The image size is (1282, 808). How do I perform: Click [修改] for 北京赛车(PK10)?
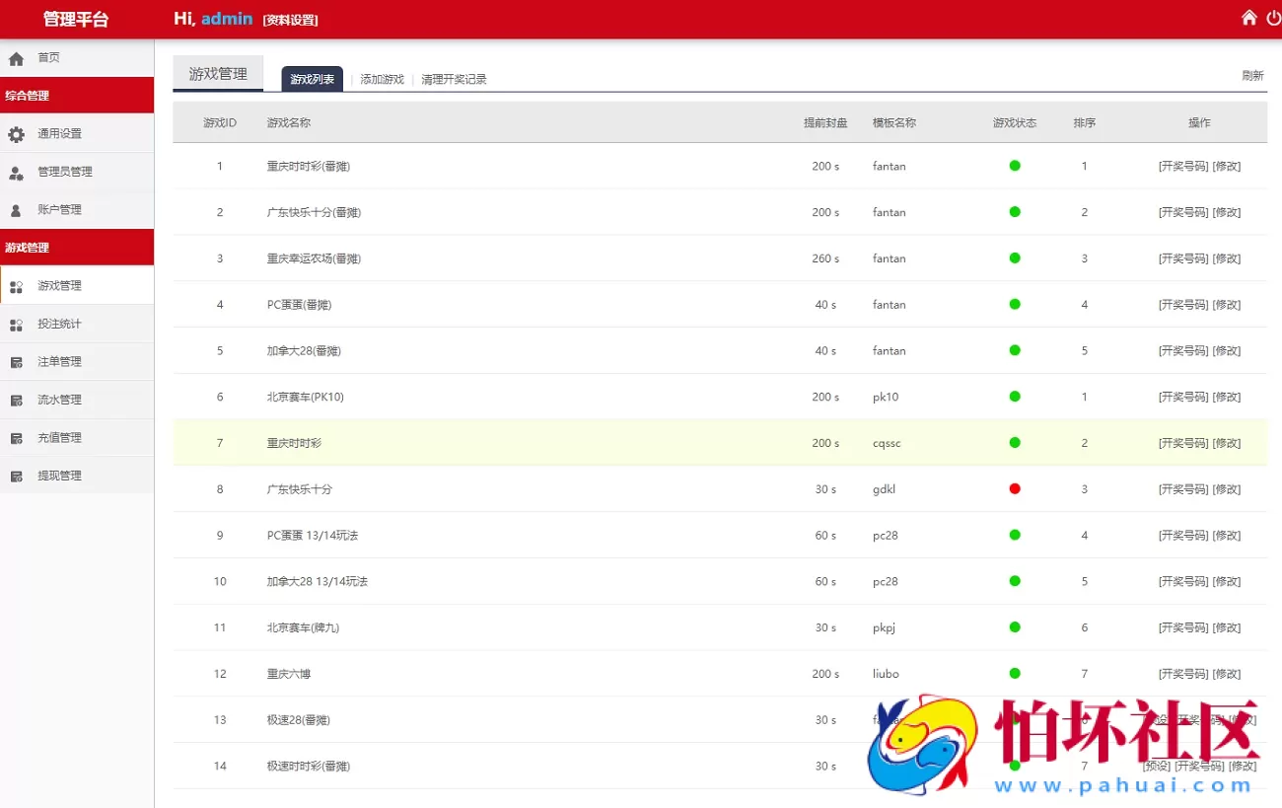tap(1228, 397)
